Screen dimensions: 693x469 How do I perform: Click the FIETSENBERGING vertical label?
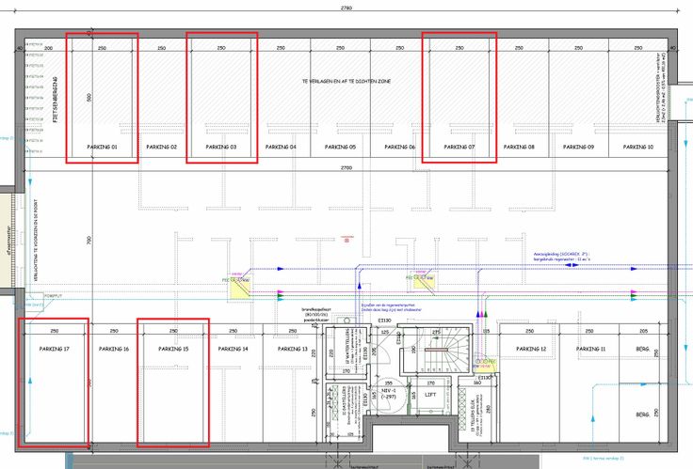coord(56,100)
